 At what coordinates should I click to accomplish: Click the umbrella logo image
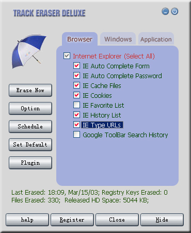click(x=29, y=51)
